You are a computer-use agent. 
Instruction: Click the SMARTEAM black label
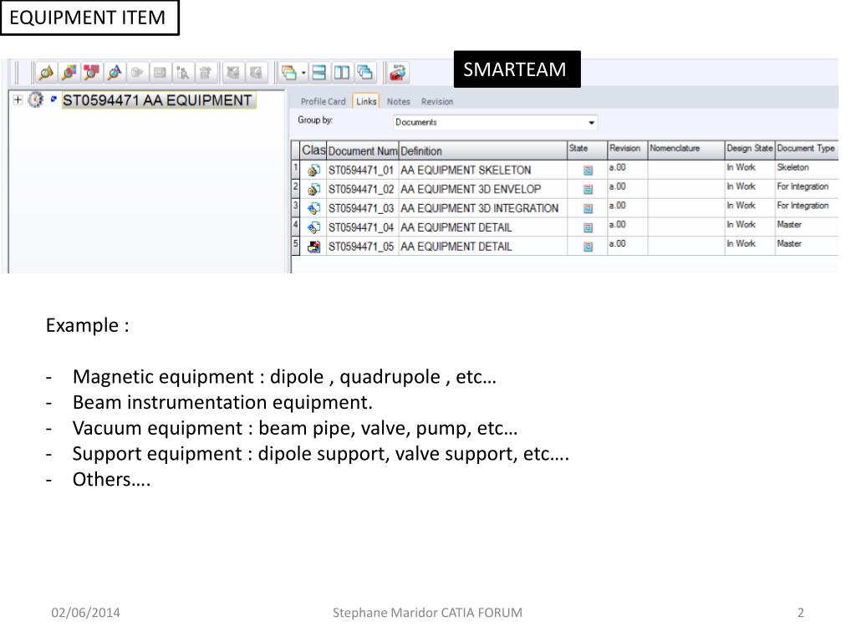pos(517,69)
